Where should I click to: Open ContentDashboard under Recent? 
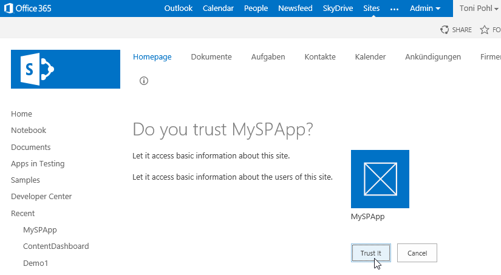coord(56,246)
